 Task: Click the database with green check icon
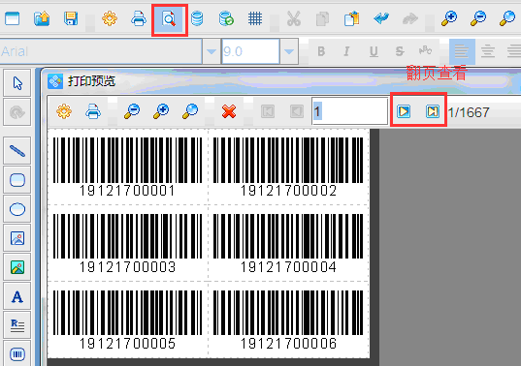click(226, 18)
